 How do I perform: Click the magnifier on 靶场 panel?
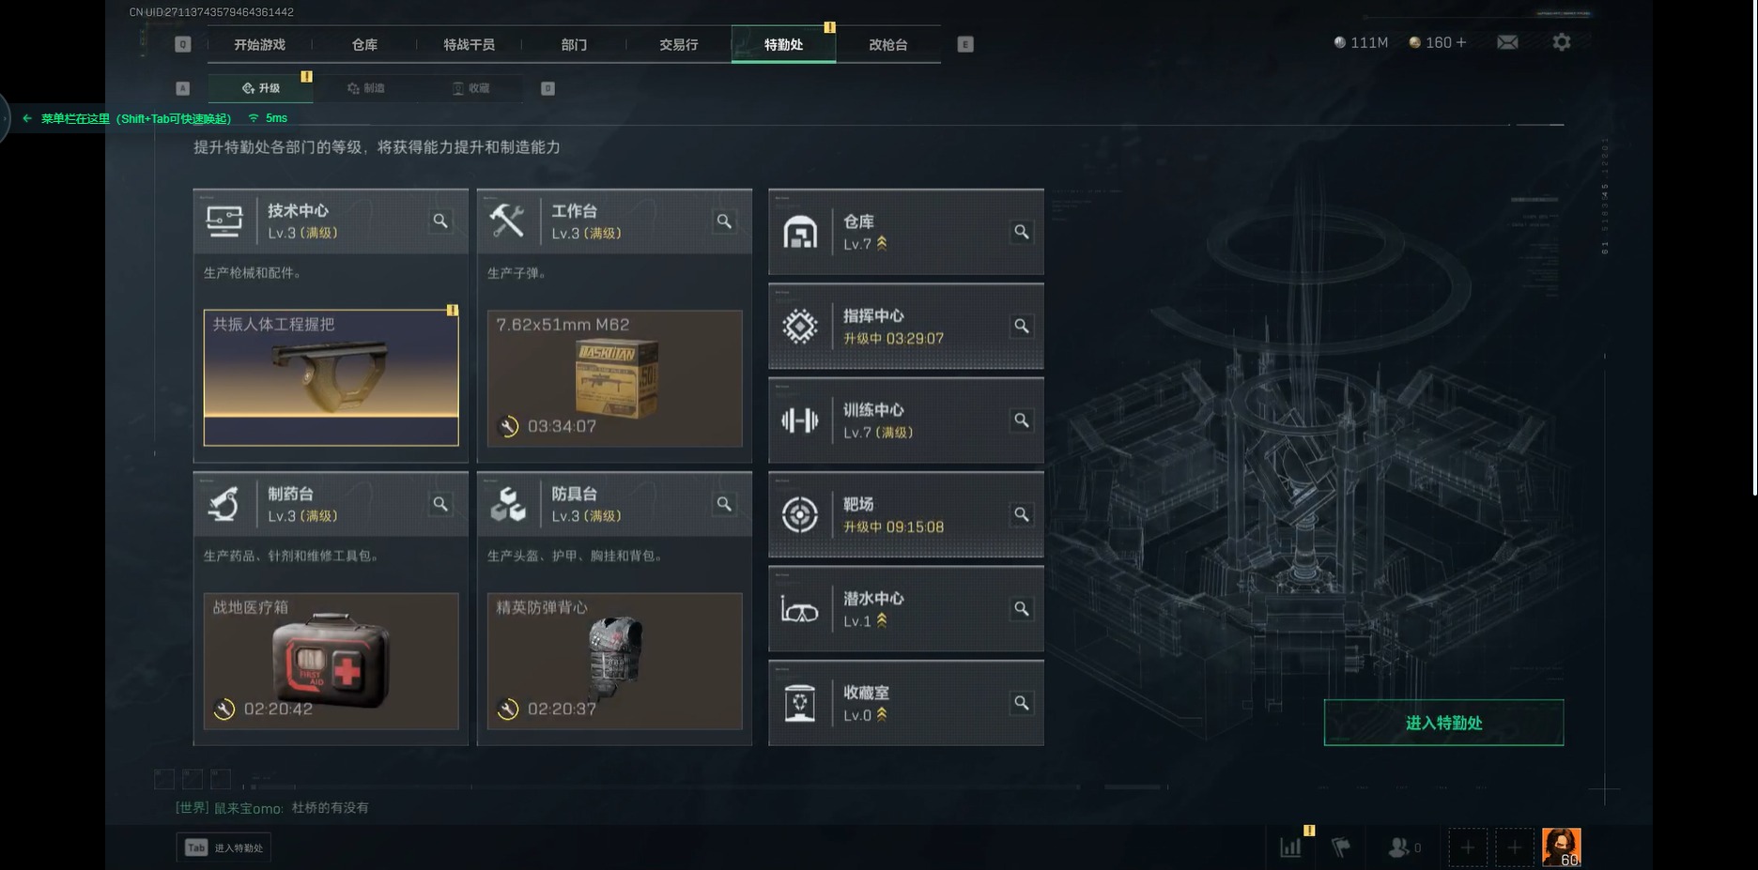1021,514
